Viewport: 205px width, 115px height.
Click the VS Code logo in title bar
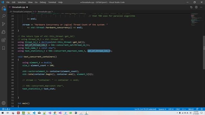tap(3, 2)
